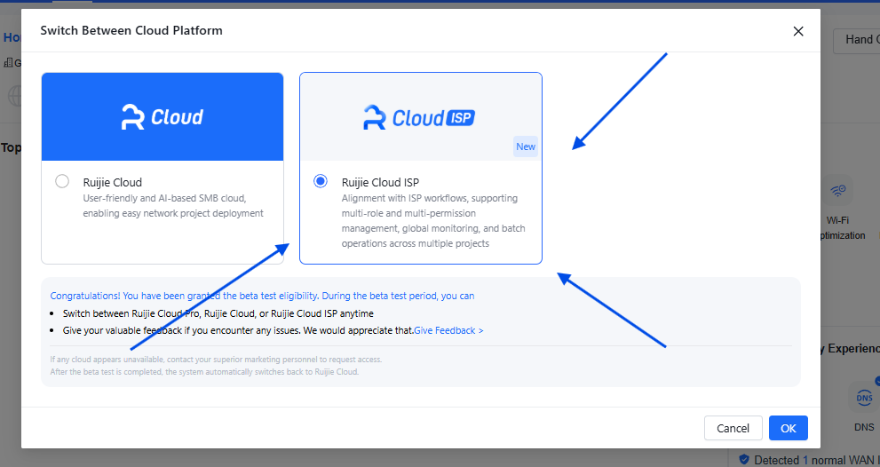The image size is (880, 467).
Task: Click the Detected normal WAN shield icon
Action: point(744,460)
